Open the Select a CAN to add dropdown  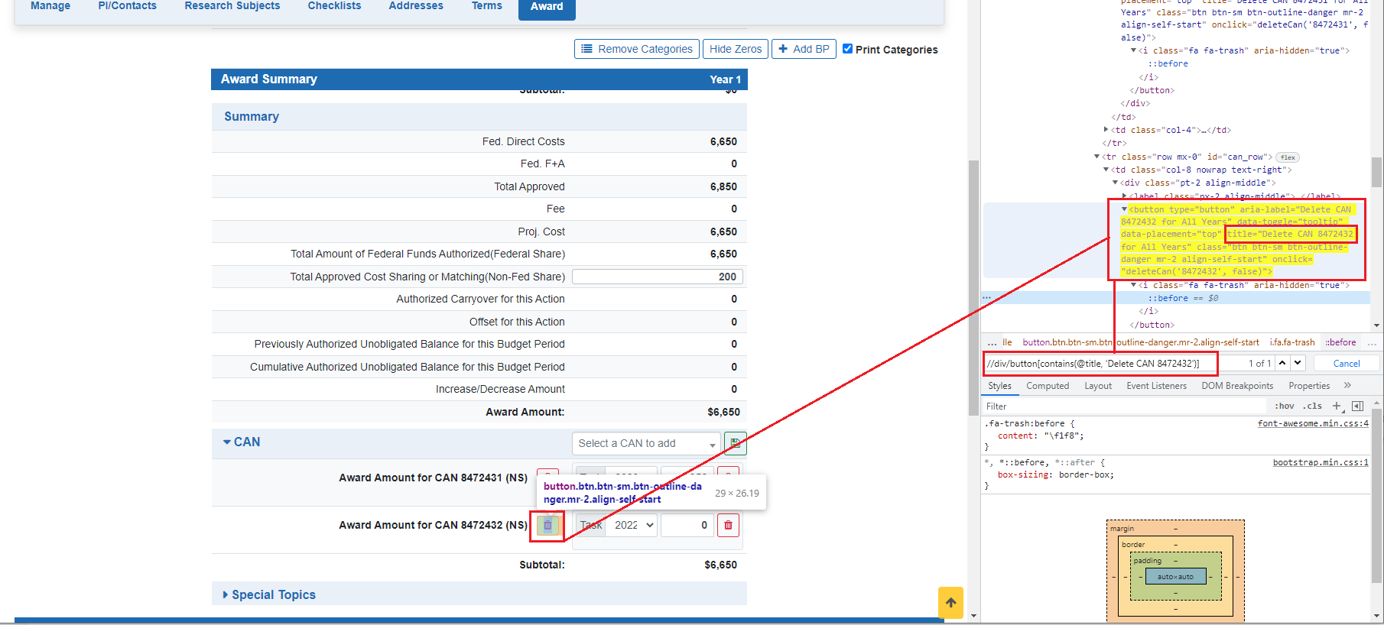tap(645, 443)
